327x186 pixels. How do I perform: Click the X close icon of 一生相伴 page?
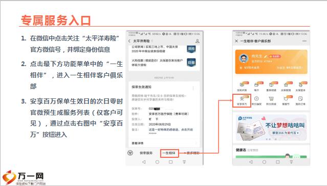pyautogui.click(x=236, y=41)
